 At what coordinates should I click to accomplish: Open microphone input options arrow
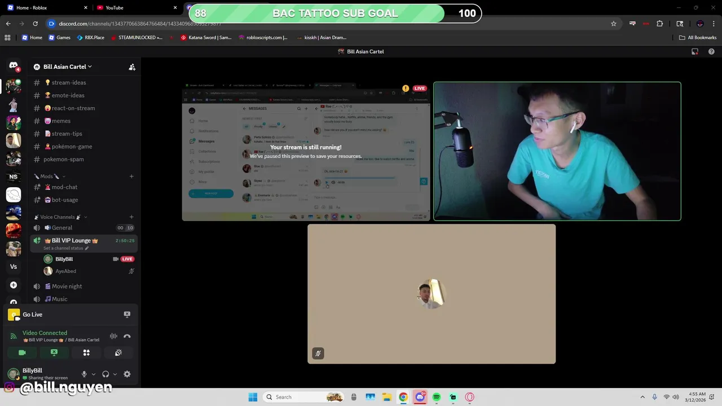94,374
